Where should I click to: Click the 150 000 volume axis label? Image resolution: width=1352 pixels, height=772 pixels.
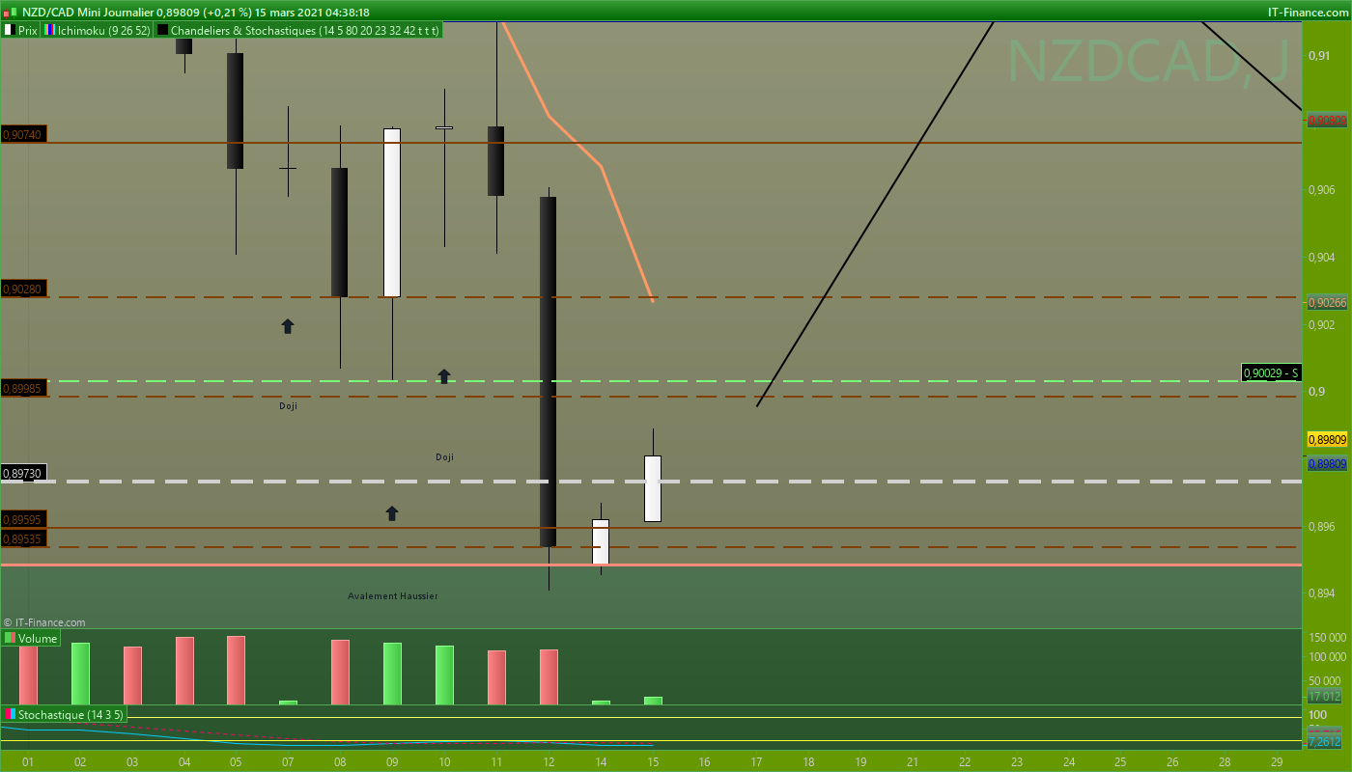1328,638
